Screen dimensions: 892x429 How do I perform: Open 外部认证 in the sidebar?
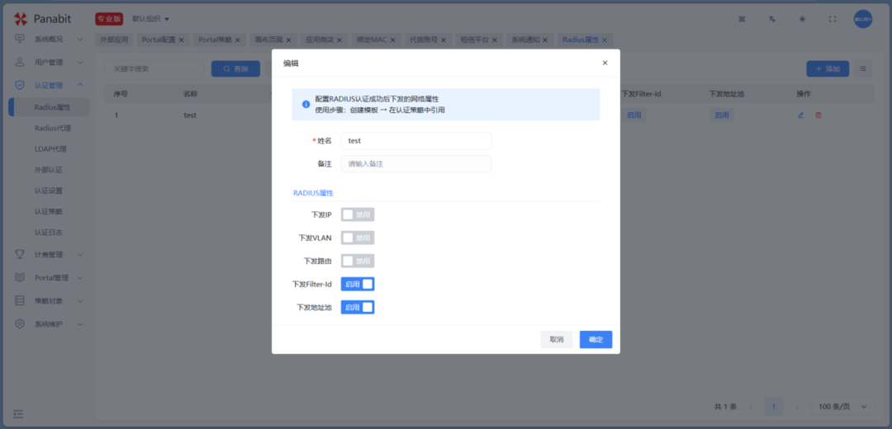(x=49, y=169)
